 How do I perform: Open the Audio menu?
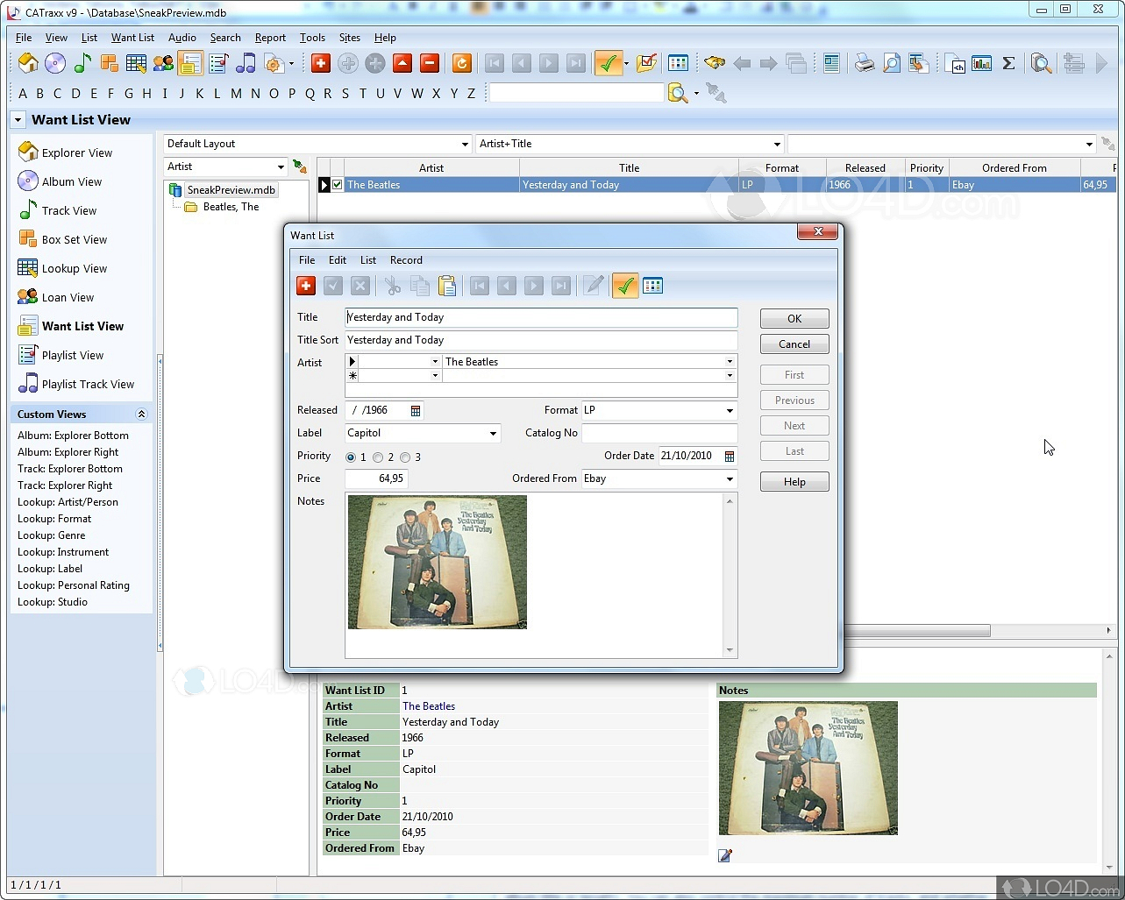(182, 38)
